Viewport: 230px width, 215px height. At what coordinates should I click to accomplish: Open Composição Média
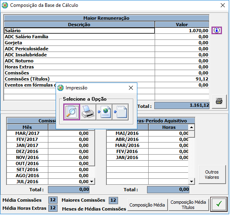(x=147, y=205)
